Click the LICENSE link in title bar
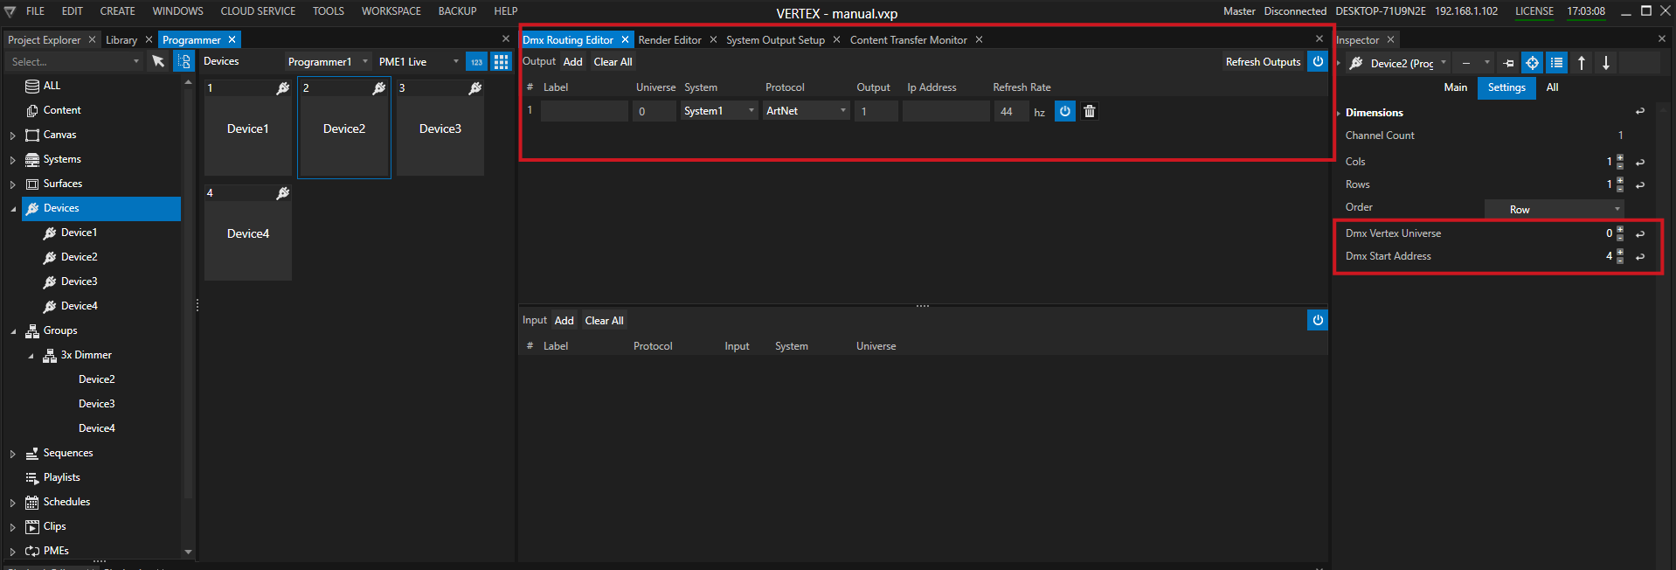Viewport: 1676px width, 570px height. point(1534,11)
